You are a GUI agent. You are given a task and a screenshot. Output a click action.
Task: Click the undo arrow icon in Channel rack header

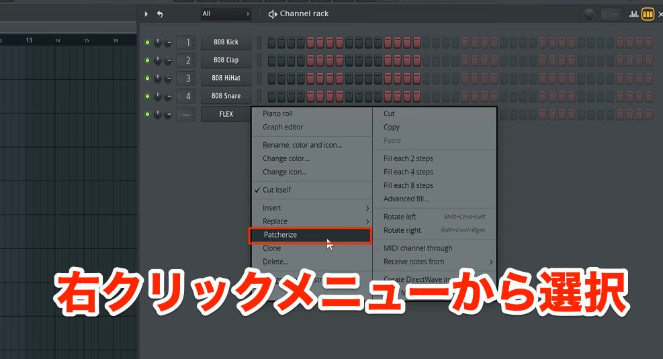click(x=160, y=14)
